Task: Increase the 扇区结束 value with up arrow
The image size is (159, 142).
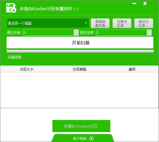Action: tap(149, 31)
